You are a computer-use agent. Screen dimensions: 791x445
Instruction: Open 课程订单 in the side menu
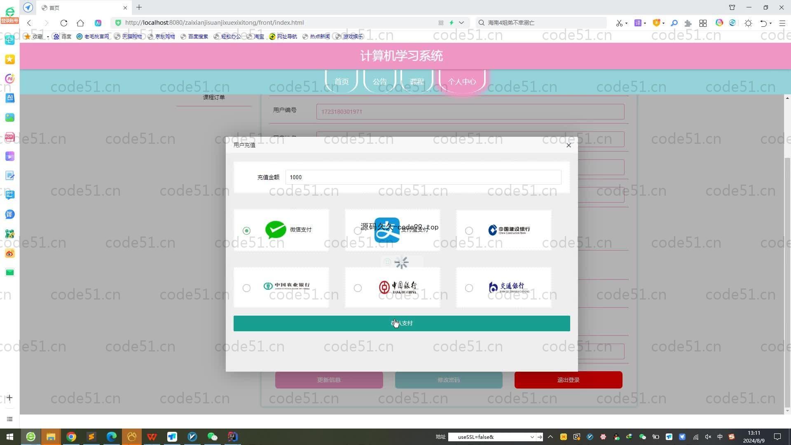[x=214, y=97]
